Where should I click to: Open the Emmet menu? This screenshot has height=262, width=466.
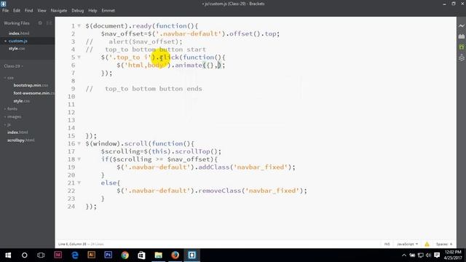(108, 10)
